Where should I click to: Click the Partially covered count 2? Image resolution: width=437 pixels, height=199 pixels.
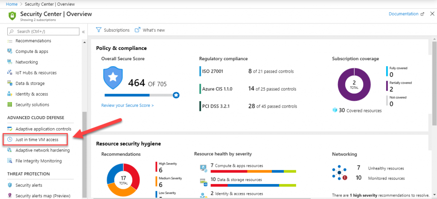click(391, 89)
